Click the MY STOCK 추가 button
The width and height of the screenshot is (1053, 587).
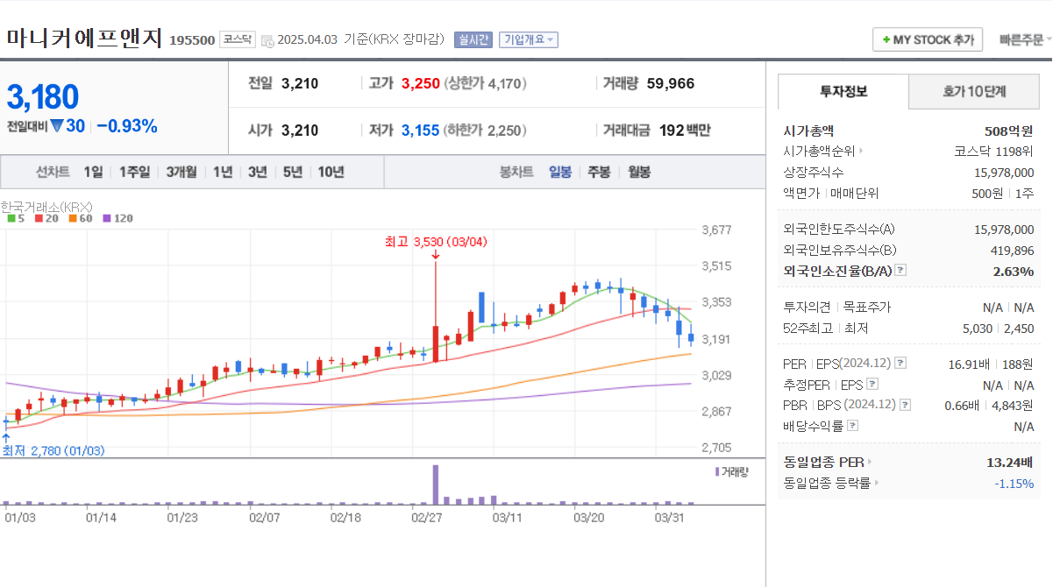[x=928, y=40]
